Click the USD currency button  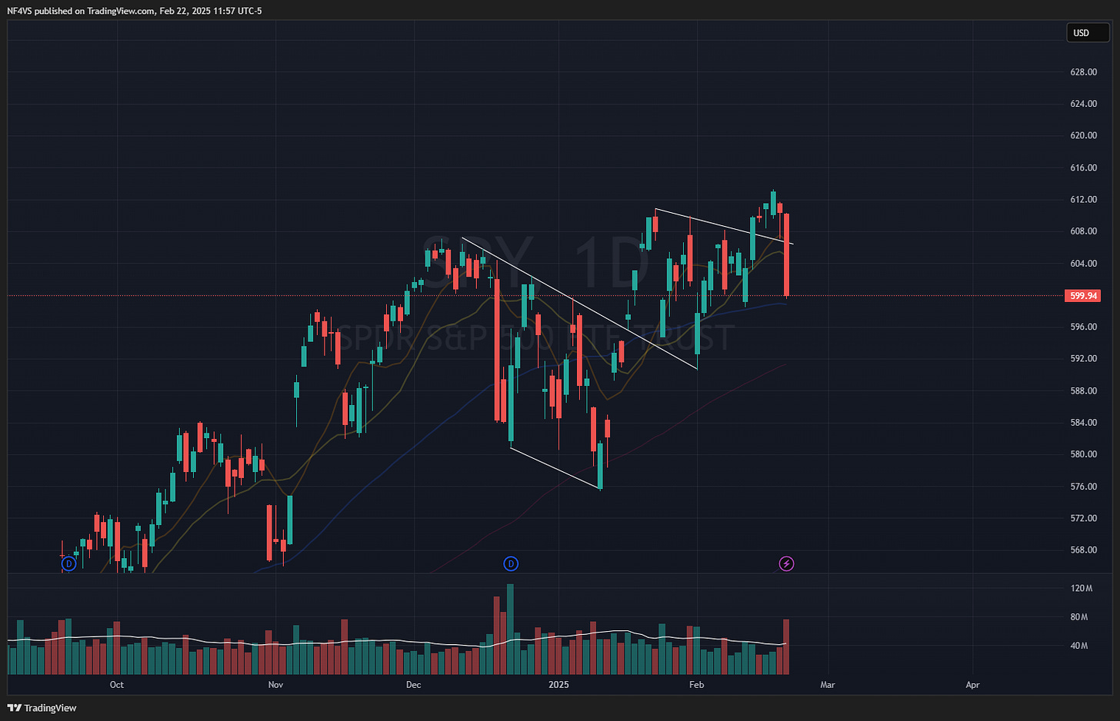pos(1088,33)
